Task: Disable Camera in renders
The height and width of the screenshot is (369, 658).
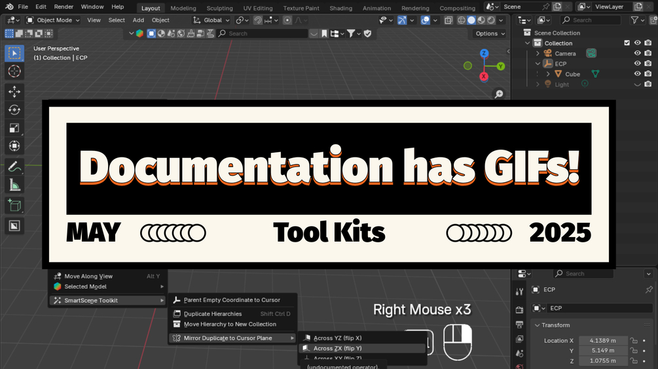Action: (x=648, y=53)
